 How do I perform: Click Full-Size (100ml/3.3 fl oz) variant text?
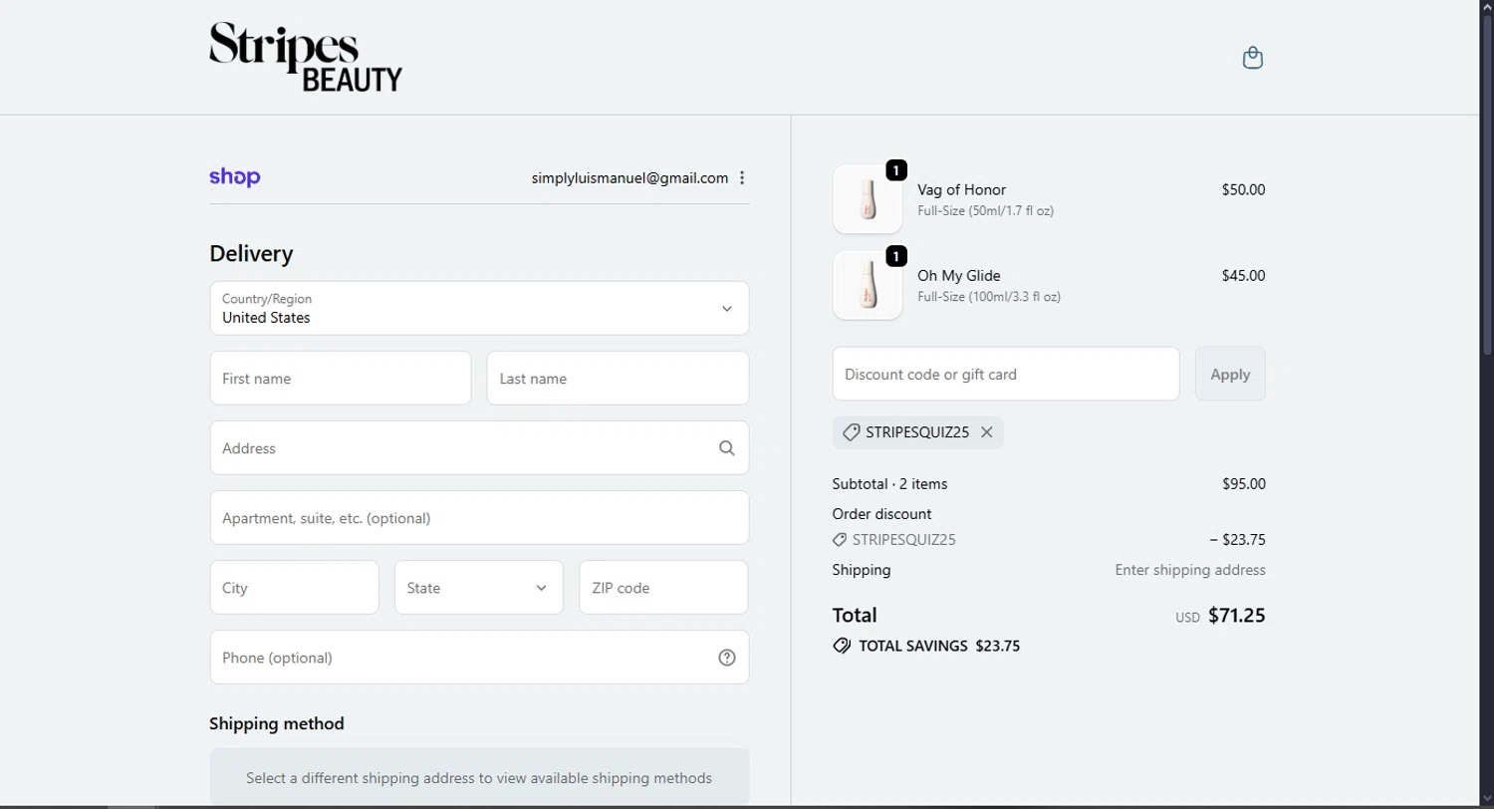pyautogui.click(x=988, y=297)
